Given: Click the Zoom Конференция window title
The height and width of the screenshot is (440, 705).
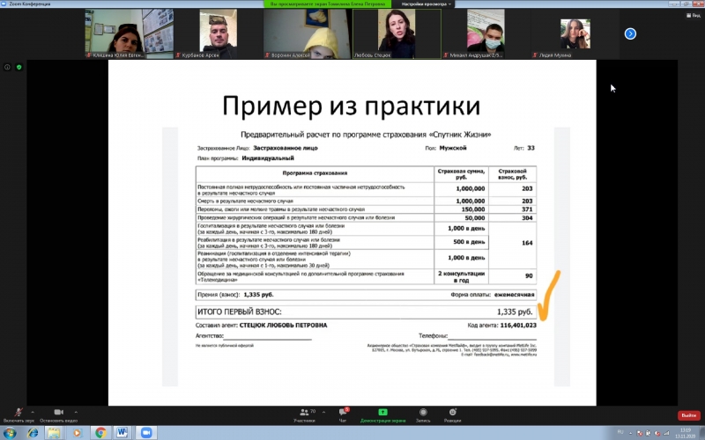Looking at the screenshot, I should click(x=30, y=4).
